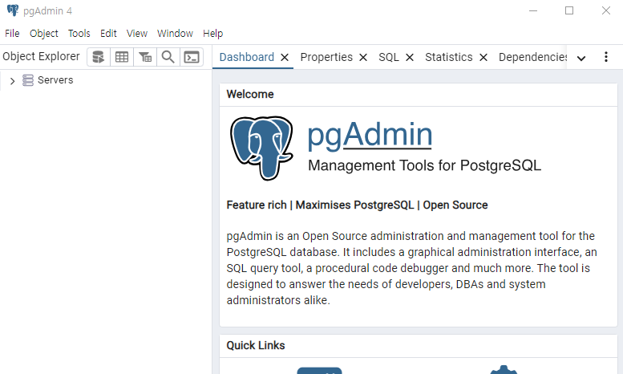The image size is (623, 374).
Task: Open the Window menu
Action: pyautogui.click(x=175, y=34)
